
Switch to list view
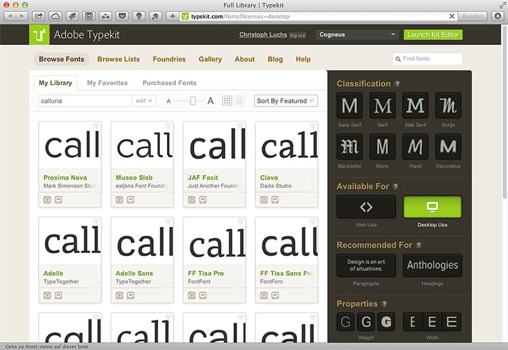[239, 101]
